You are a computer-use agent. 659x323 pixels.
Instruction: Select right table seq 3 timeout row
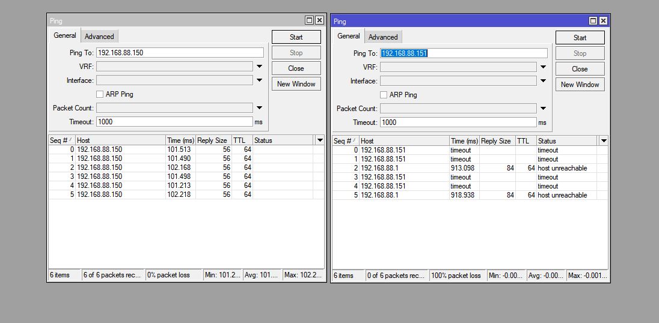(x=470, y=177)
